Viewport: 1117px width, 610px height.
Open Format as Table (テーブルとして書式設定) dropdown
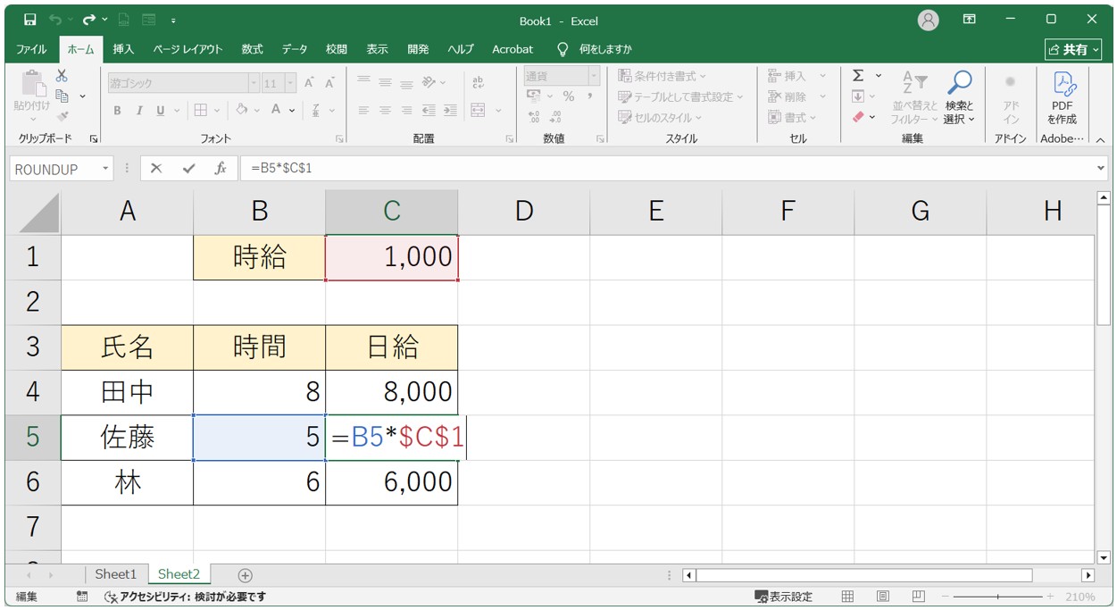[x=681, y=96]
